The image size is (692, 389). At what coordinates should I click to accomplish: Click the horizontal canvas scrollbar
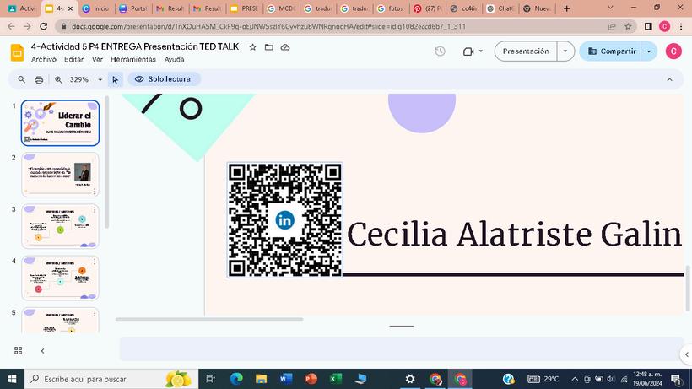click(209, 319)
